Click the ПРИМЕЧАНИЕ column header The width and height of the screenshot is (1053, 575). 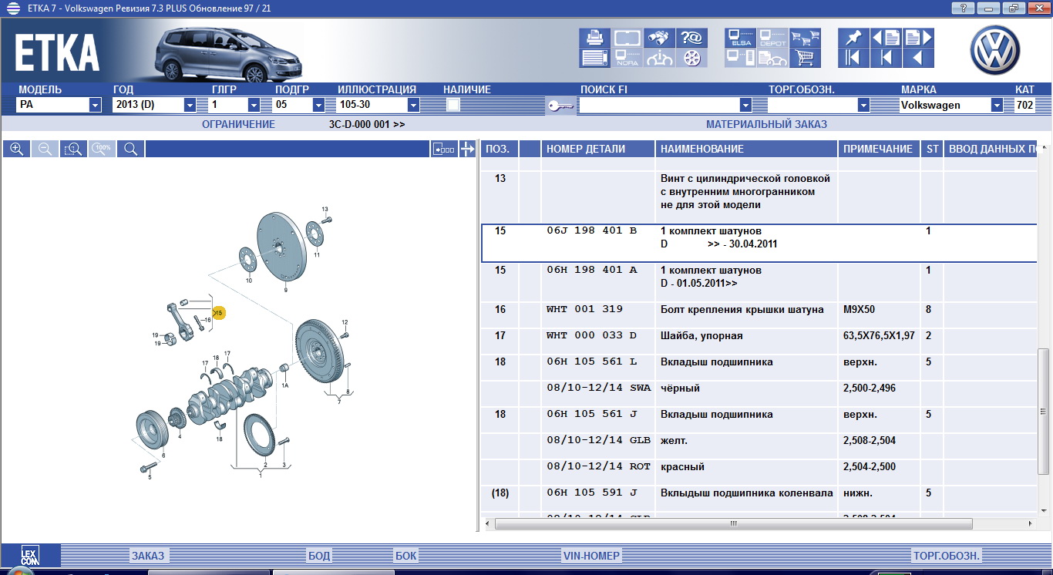click(x=878, y=149)
